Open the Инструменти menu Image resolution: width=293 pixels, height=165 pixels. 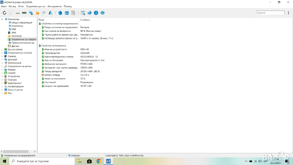click(x=54, y=6)
